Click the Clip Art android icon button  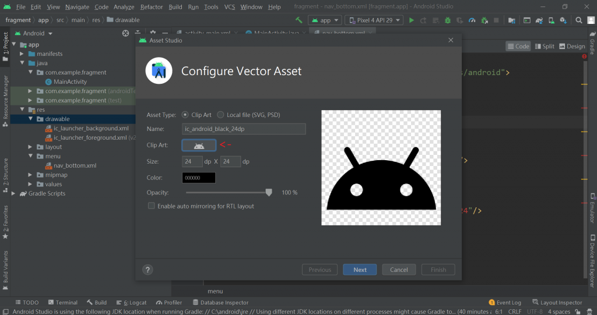coord(199,145)
